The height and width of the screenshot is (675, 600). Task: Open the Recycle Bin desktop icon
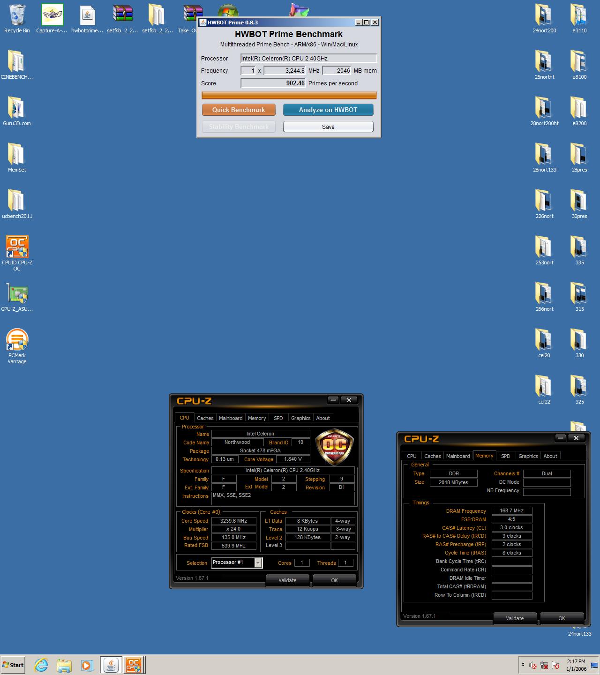pos(17,19)
